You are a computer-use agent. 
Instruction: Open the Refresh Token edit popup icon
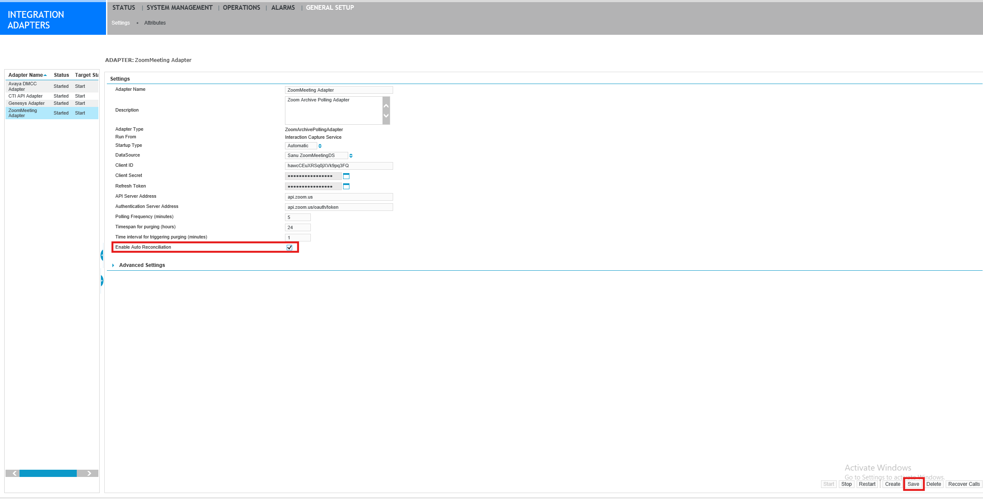(x=346, y=186)
